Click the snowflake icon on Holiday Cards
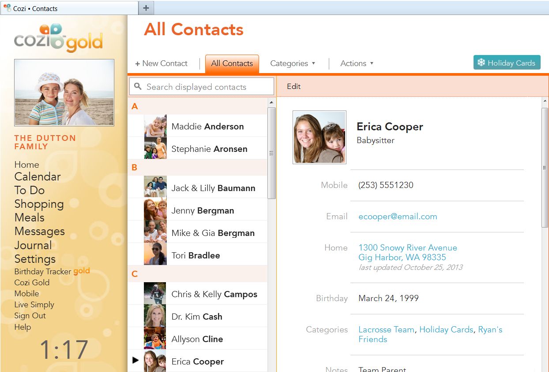The height and width of the screenshot is (372, 549). point(481,63)
